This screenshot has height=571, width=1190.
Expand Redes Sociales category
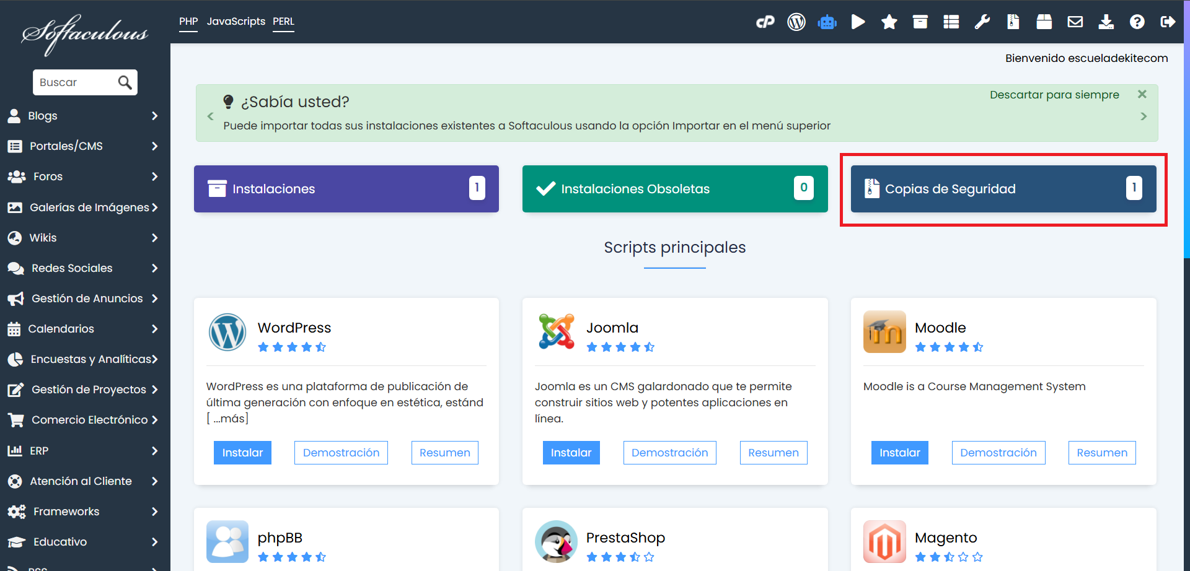click(x=85, y=268)
